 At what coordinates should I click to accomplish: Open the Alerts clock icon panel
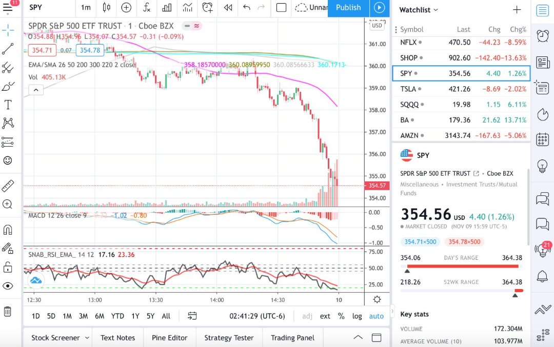(x=542, y=35)
